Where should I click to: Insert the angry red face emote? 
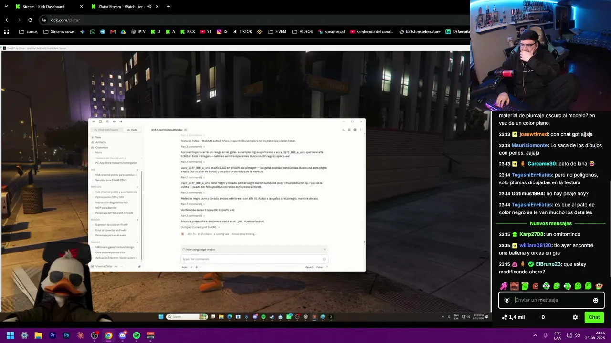(x=535, y=286)
